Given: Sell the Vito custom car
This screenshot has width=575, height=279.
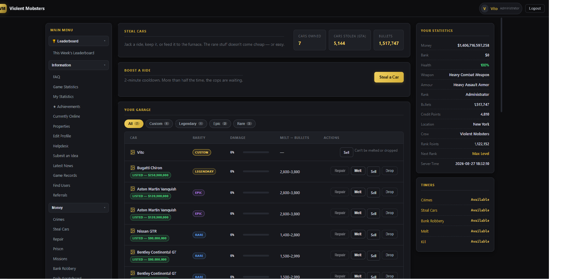Looking at the screenshot, I should 346,153.
